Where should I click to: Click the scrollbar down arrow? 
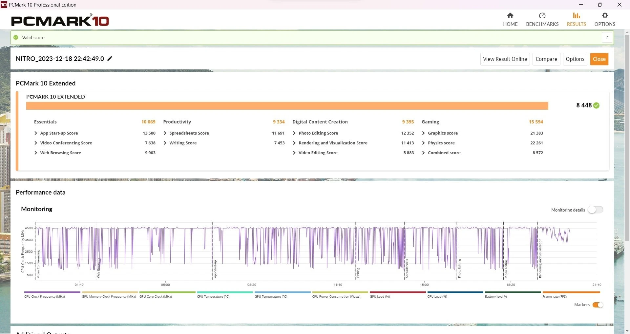627,331
